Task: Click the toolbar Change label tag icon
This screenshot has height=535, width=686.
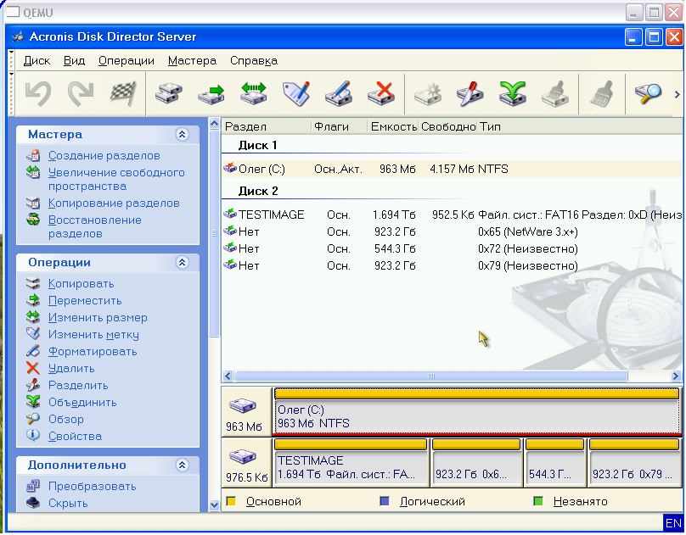Action: pos(295,93)
